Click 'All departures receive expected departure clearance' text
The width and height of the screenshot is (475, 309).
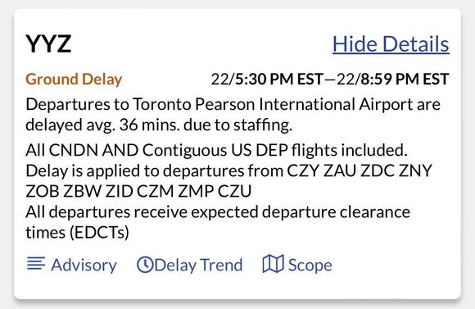tap(218, 212)
